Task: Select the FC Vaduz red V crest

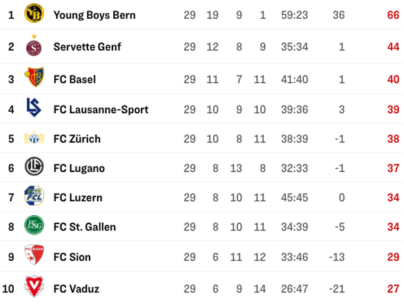Action: coord(34,286)
